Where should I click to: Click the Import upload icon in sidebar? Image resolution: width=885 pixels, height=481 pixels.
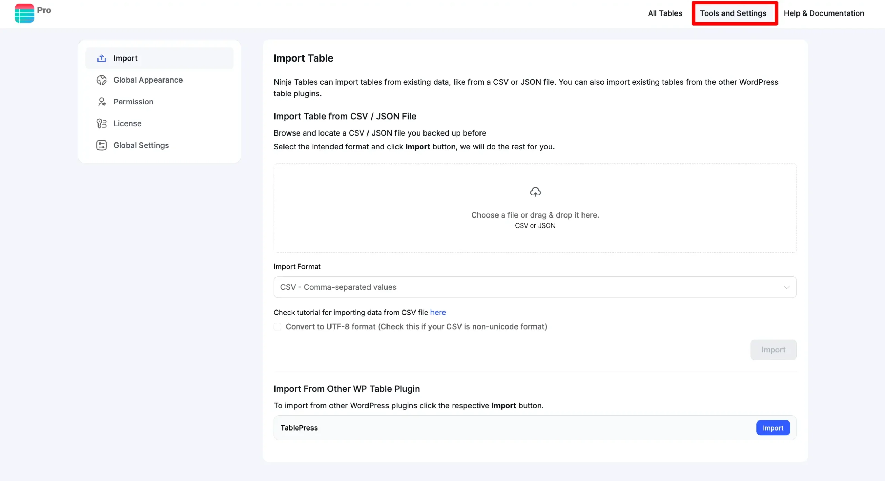[x=101, y=58]
